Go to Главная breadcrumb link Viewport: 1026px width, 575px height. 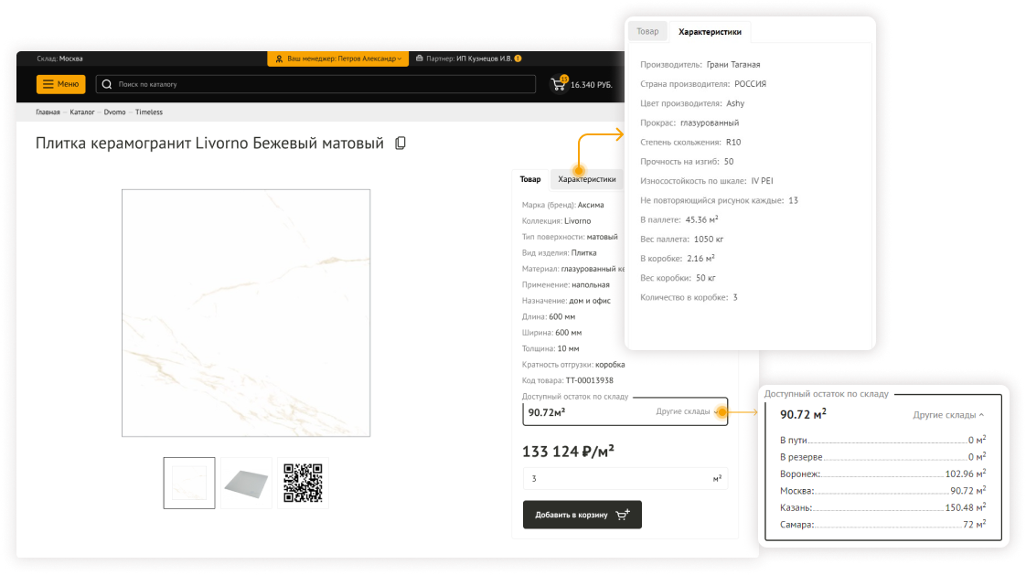[x=48, y=112]
